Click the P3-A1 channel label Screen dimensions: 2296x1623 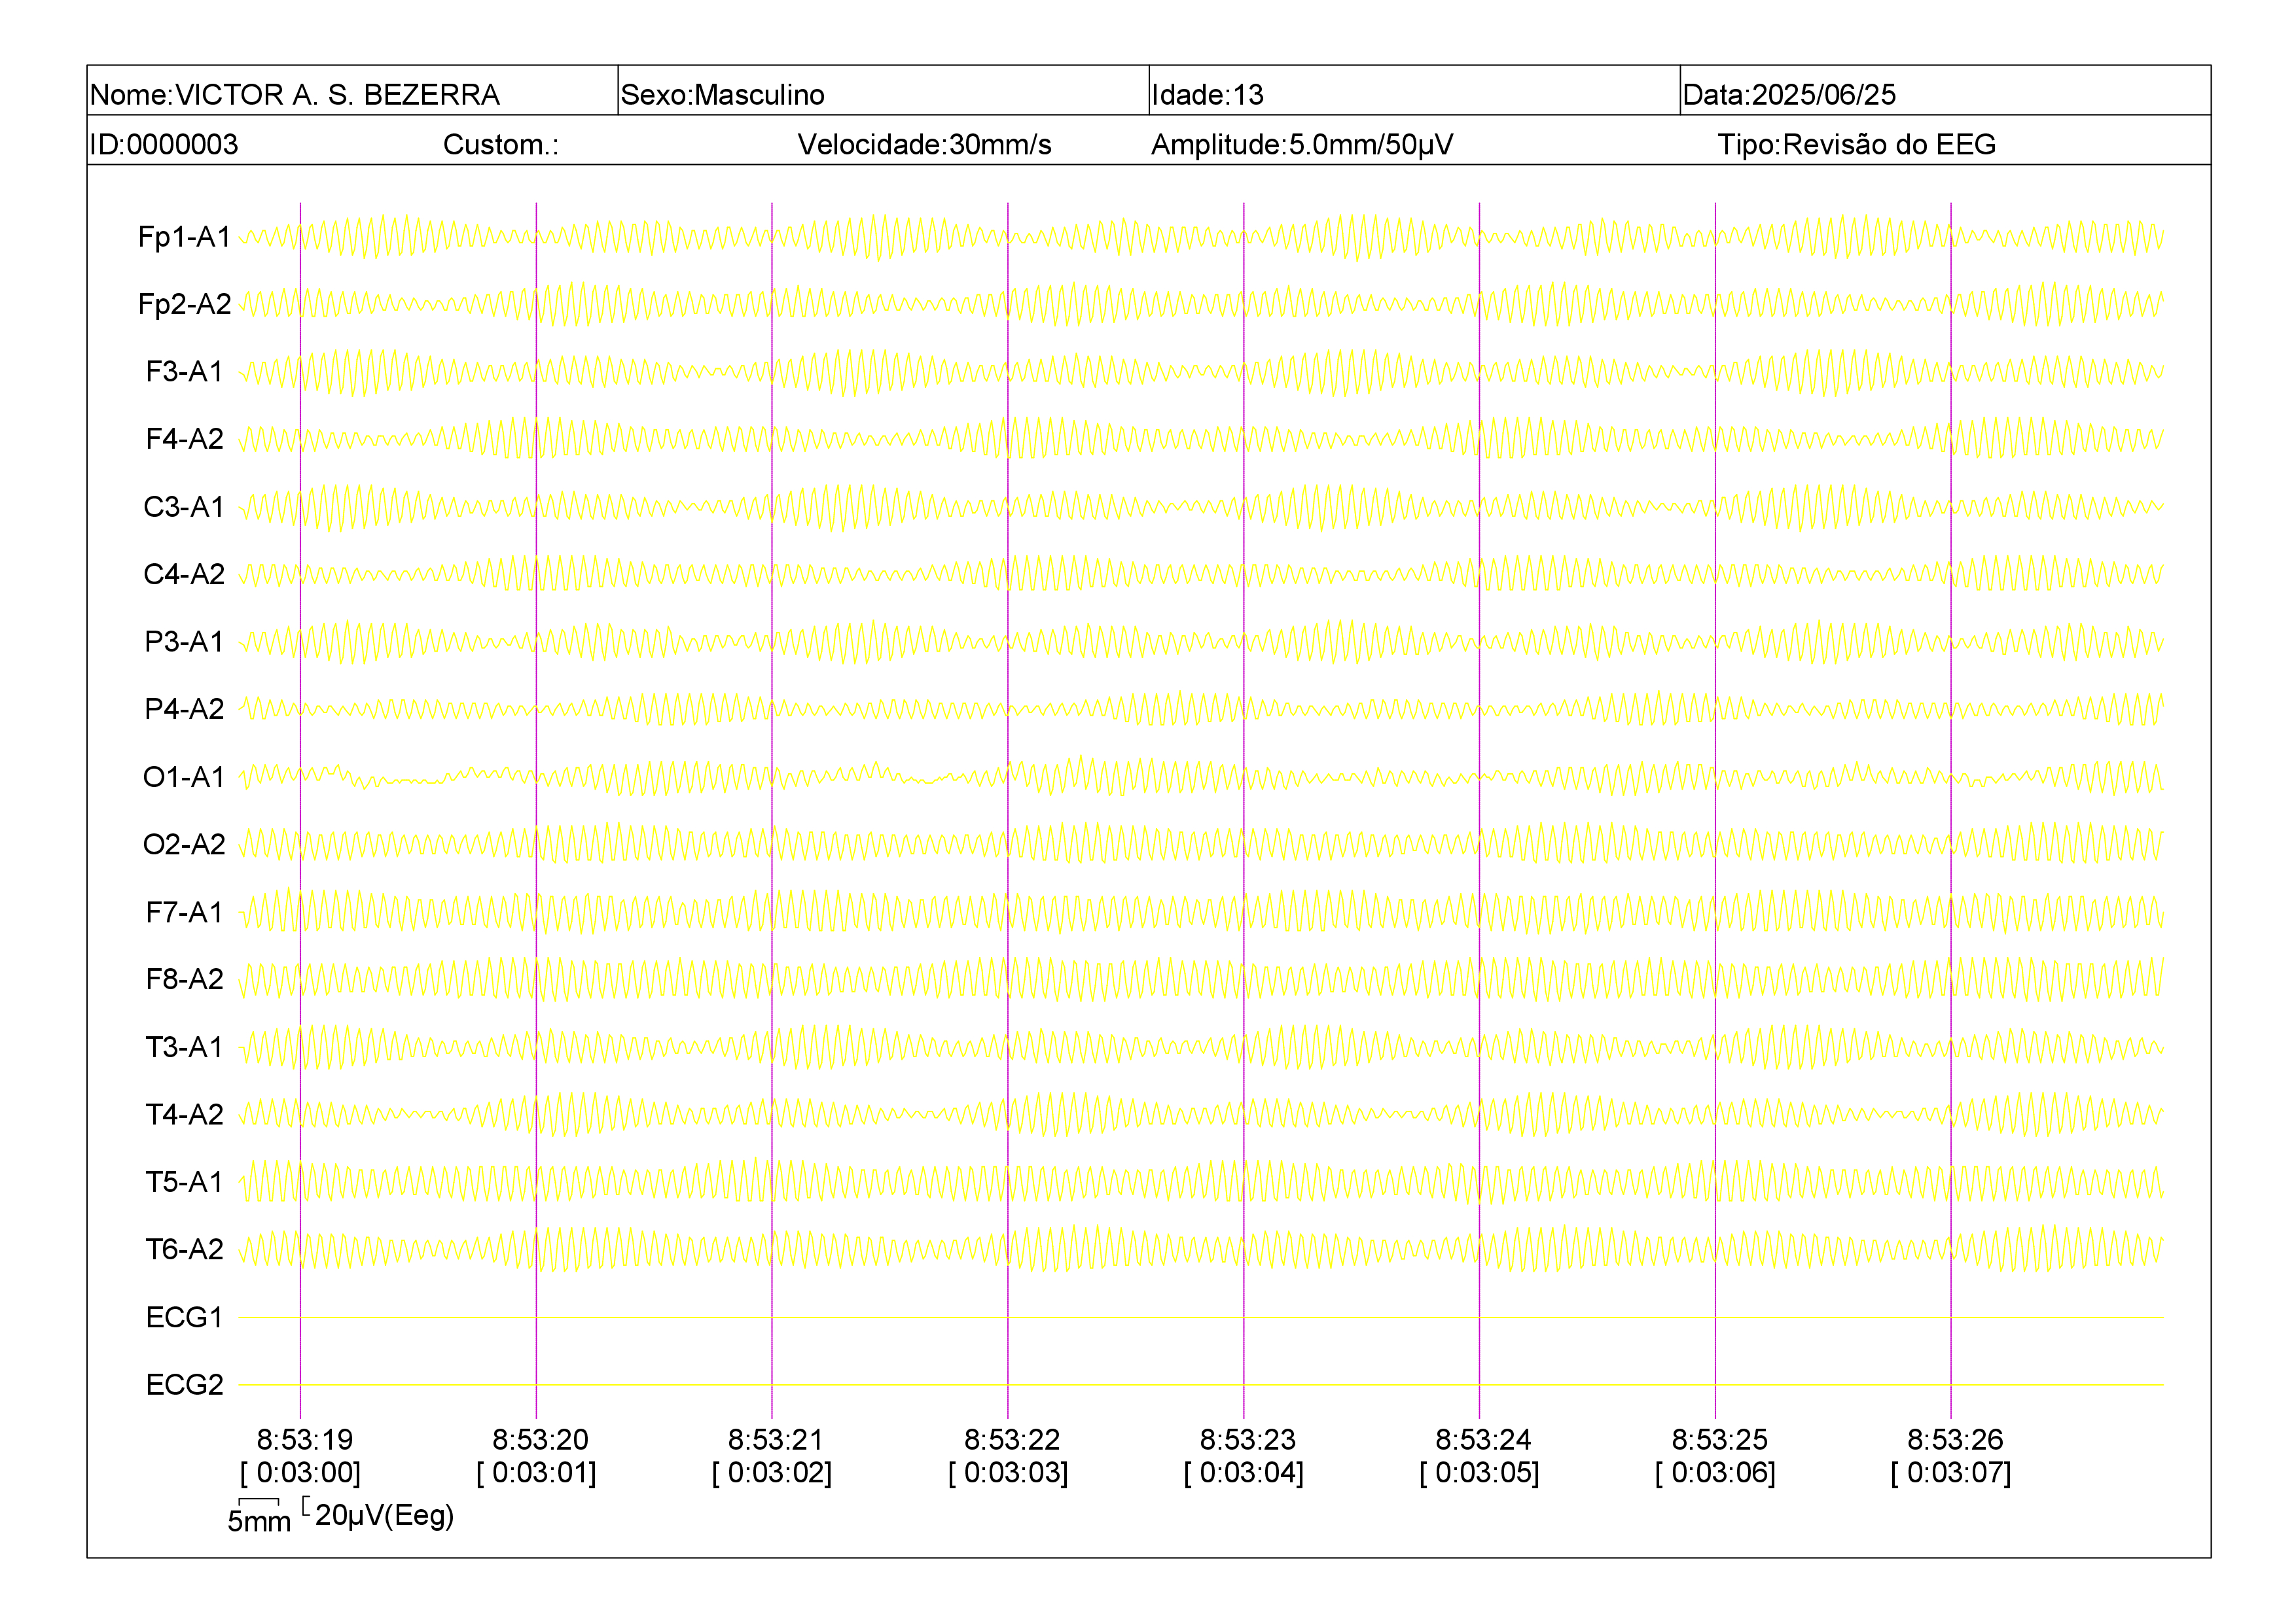coord(184,642)
